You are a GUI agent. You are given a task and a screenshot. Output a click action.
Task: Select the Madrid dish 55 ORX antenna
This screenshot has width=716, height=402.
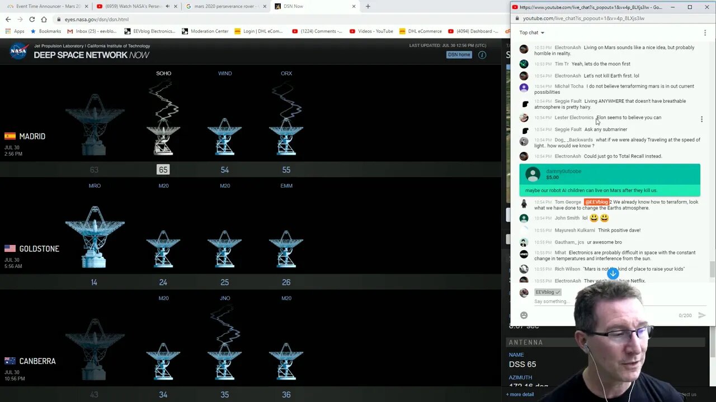286,137
